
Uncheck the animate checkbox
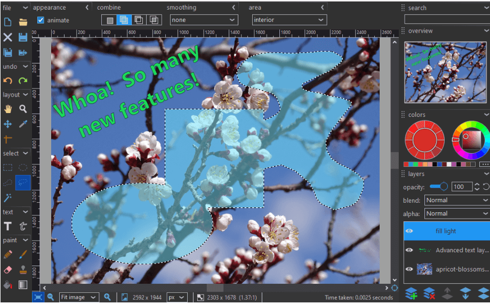click(x=41, y=20)
